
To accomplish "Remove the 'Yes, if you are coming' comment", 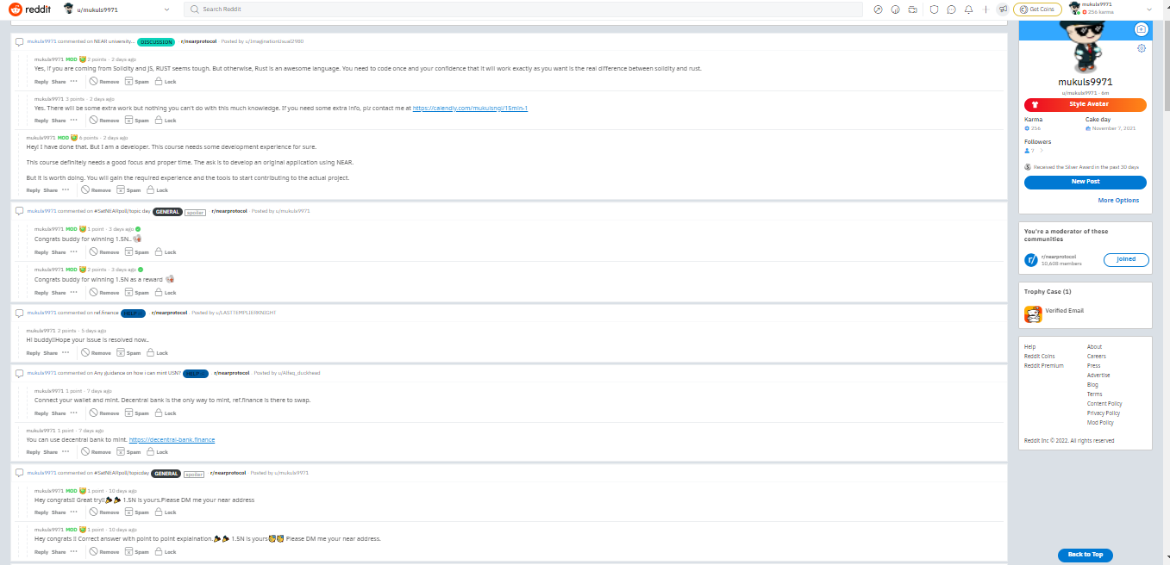I will click(104, 82).
